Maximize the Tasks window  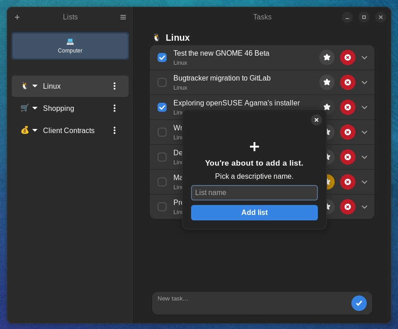(364, 17)
